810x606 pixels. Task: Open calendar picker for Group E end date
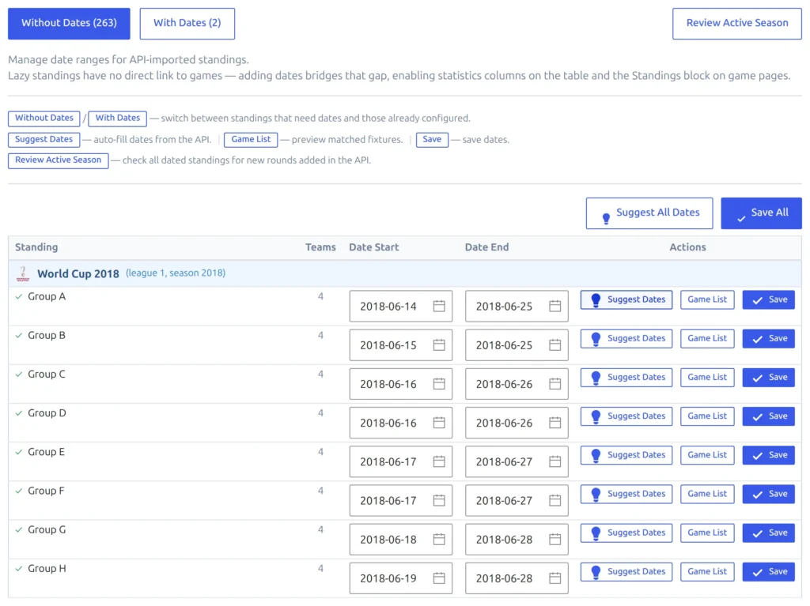[x=555, y=461]
